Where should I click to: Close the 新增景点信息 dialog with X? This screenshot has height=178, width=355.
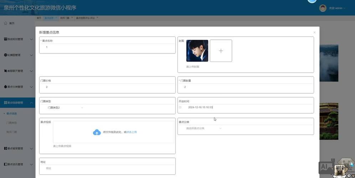314,32
